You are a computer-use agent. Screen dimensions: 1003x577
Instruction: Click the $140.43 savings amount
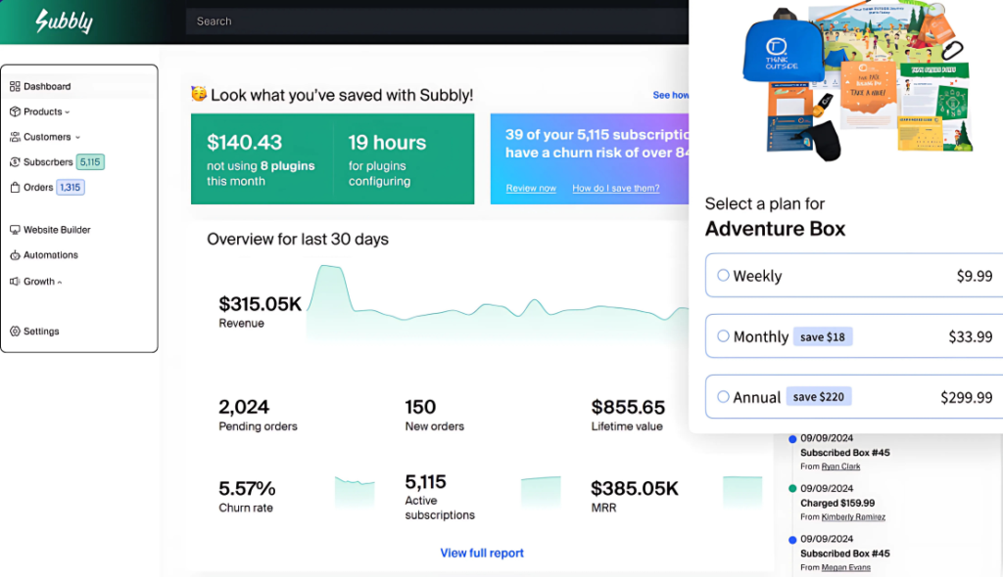click(x=244, y=142)
